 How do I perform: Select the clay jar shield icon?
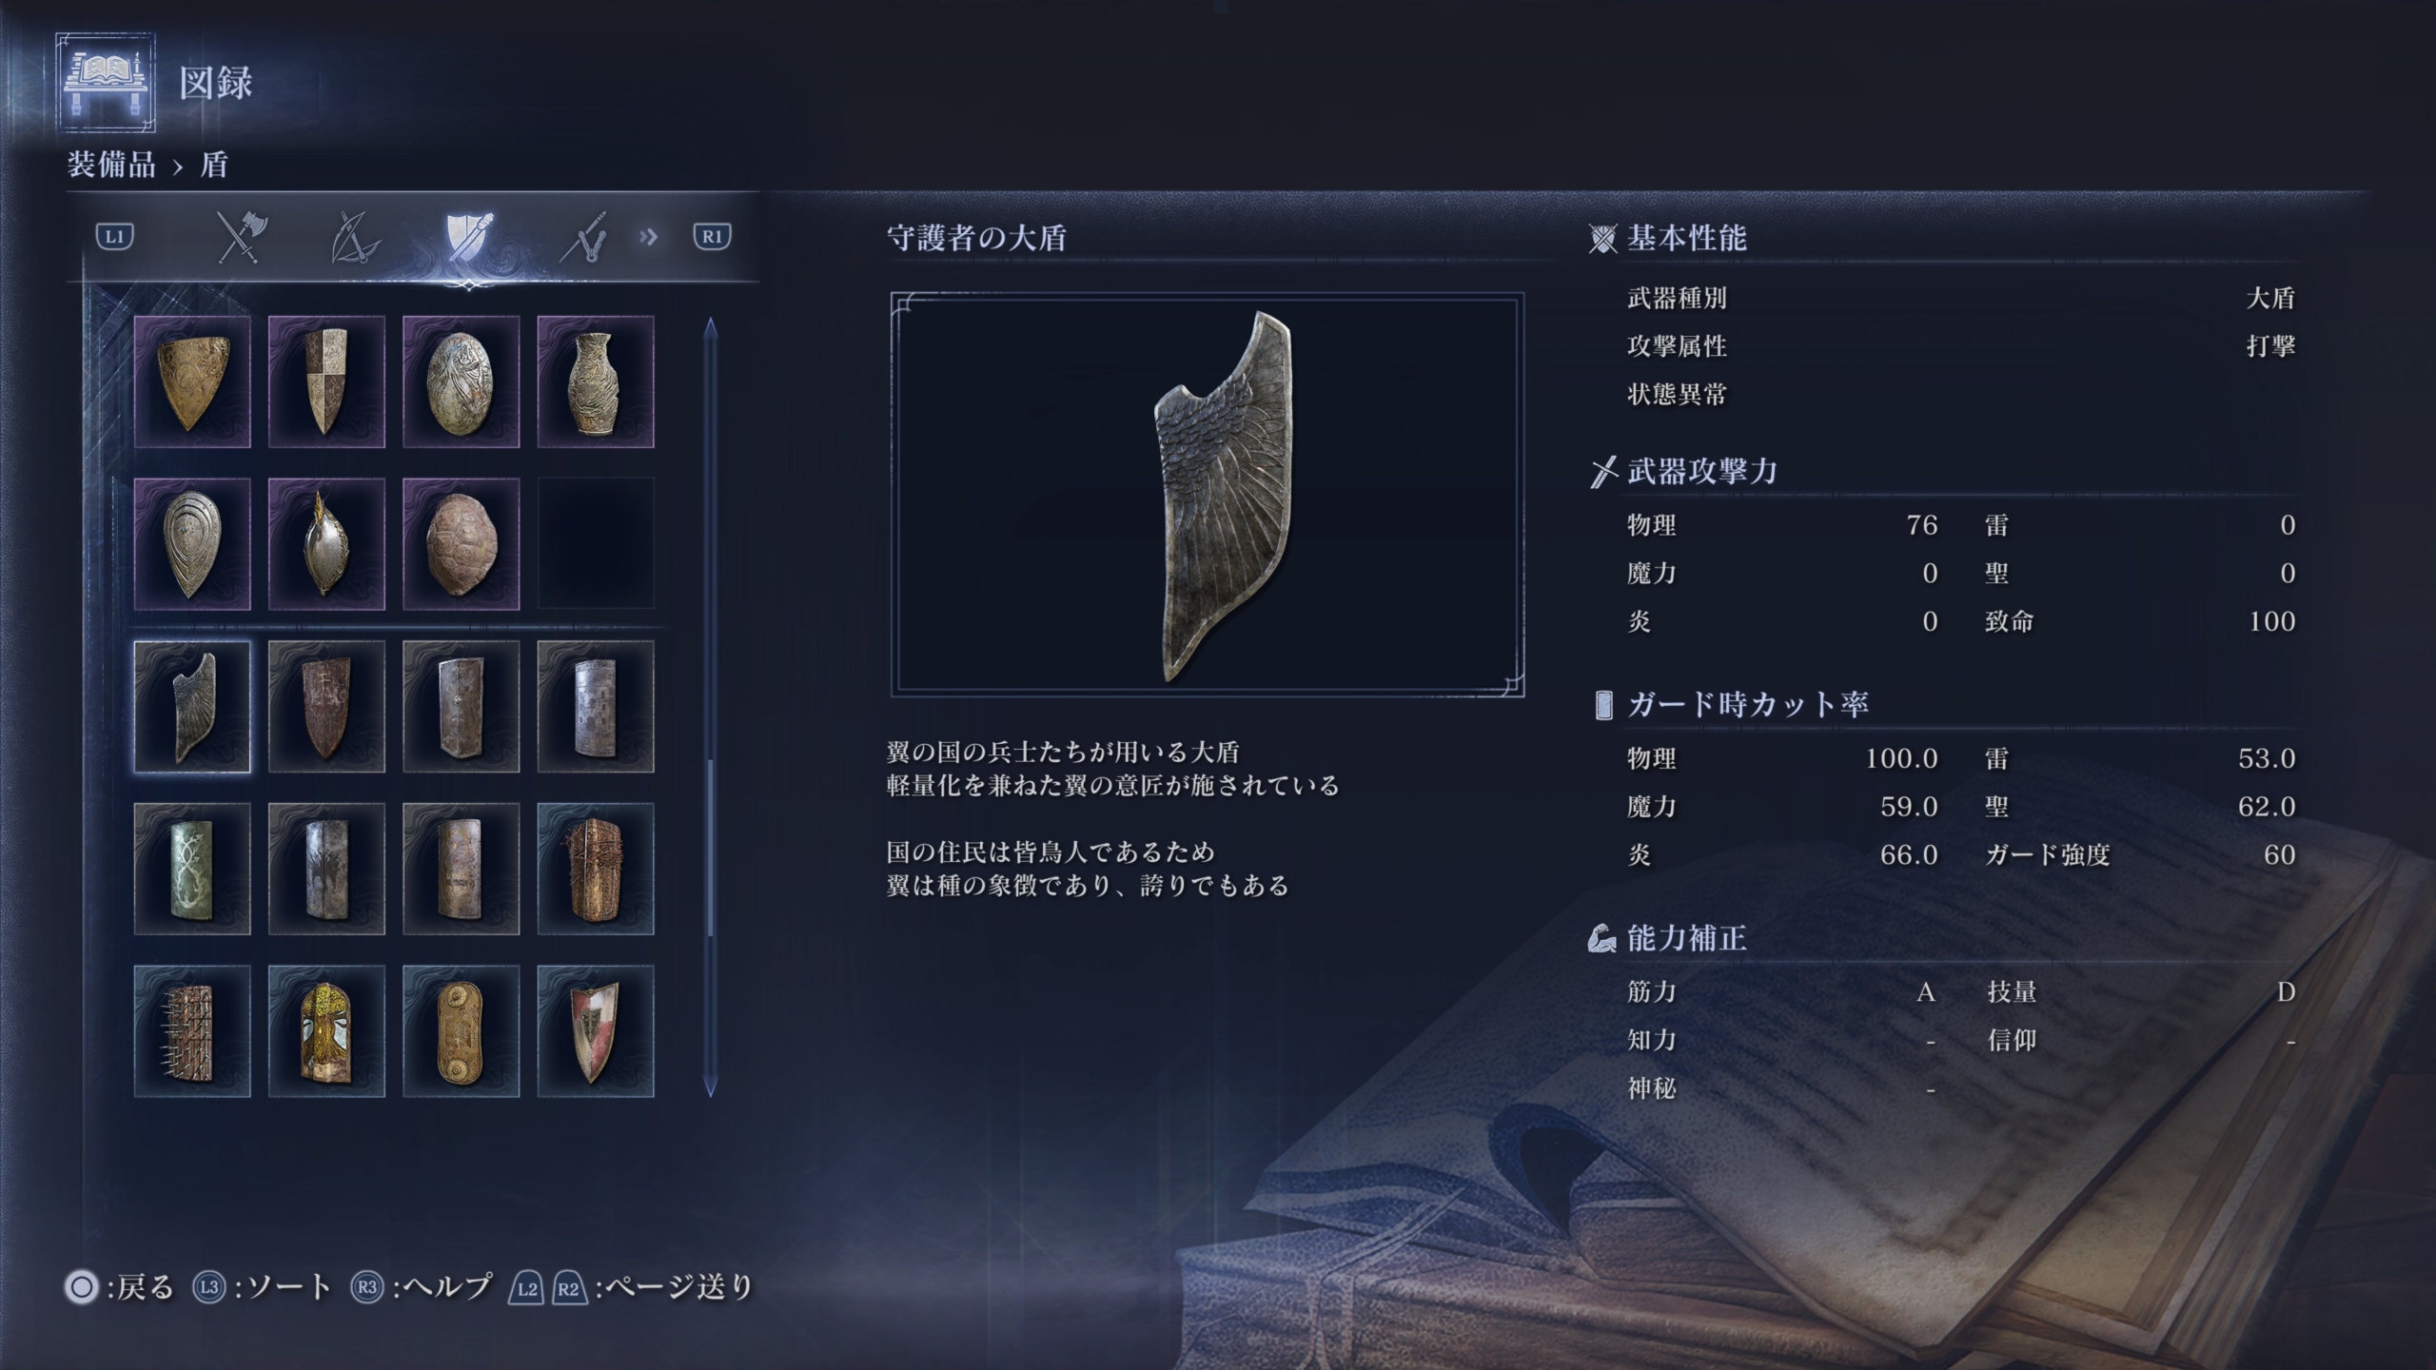point(596,382)
